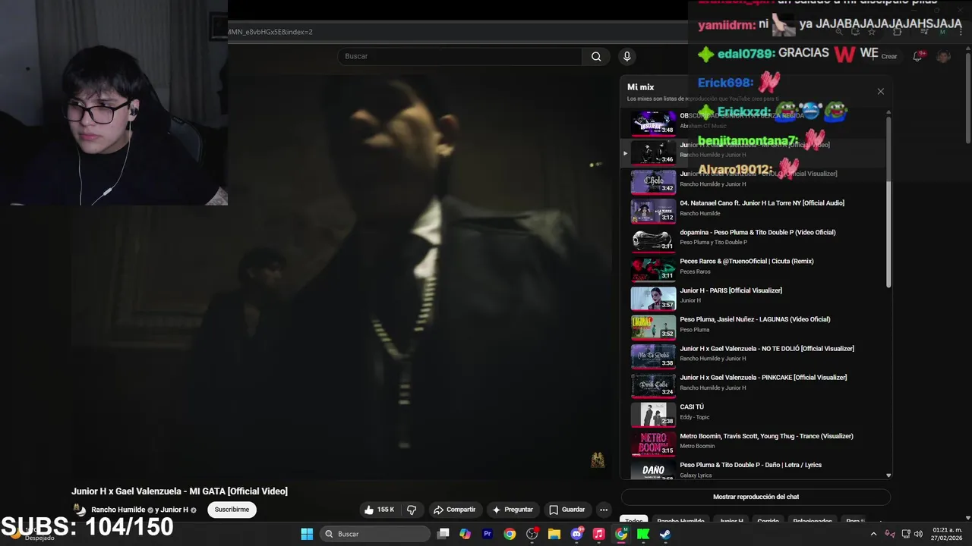Open network status tray icon

[x=904, y=534]
